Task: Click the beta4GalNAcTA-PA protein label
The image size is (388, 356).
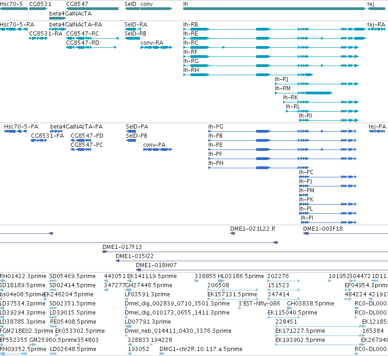Action: pos(76,127)
